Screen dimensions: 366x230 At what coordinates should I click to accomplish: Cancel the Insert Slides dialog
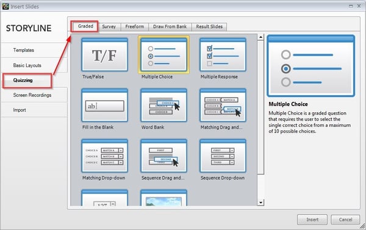tap(345, 220)
